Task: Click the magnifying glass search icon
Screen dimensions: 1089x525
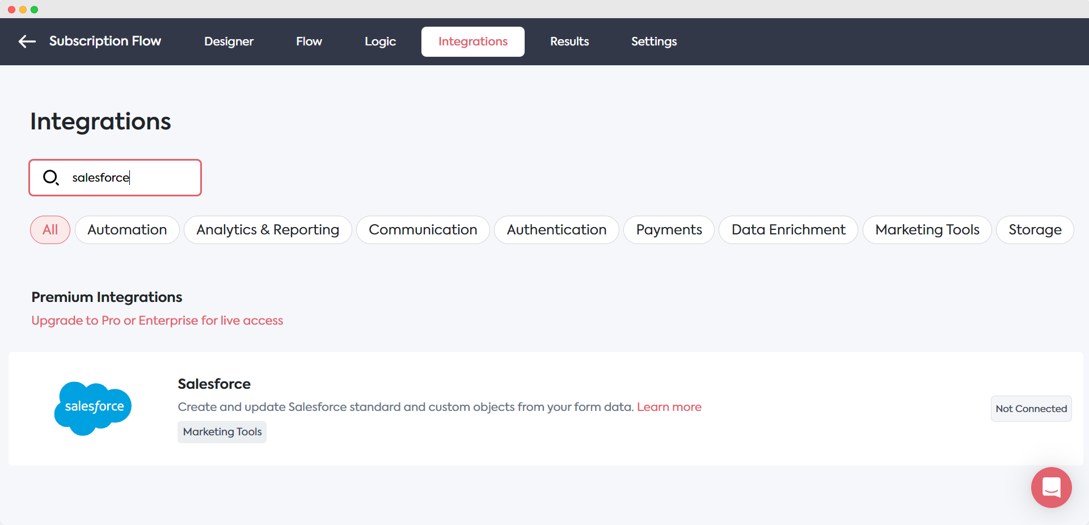Action: pyautogui.click(x=50, y=177)
